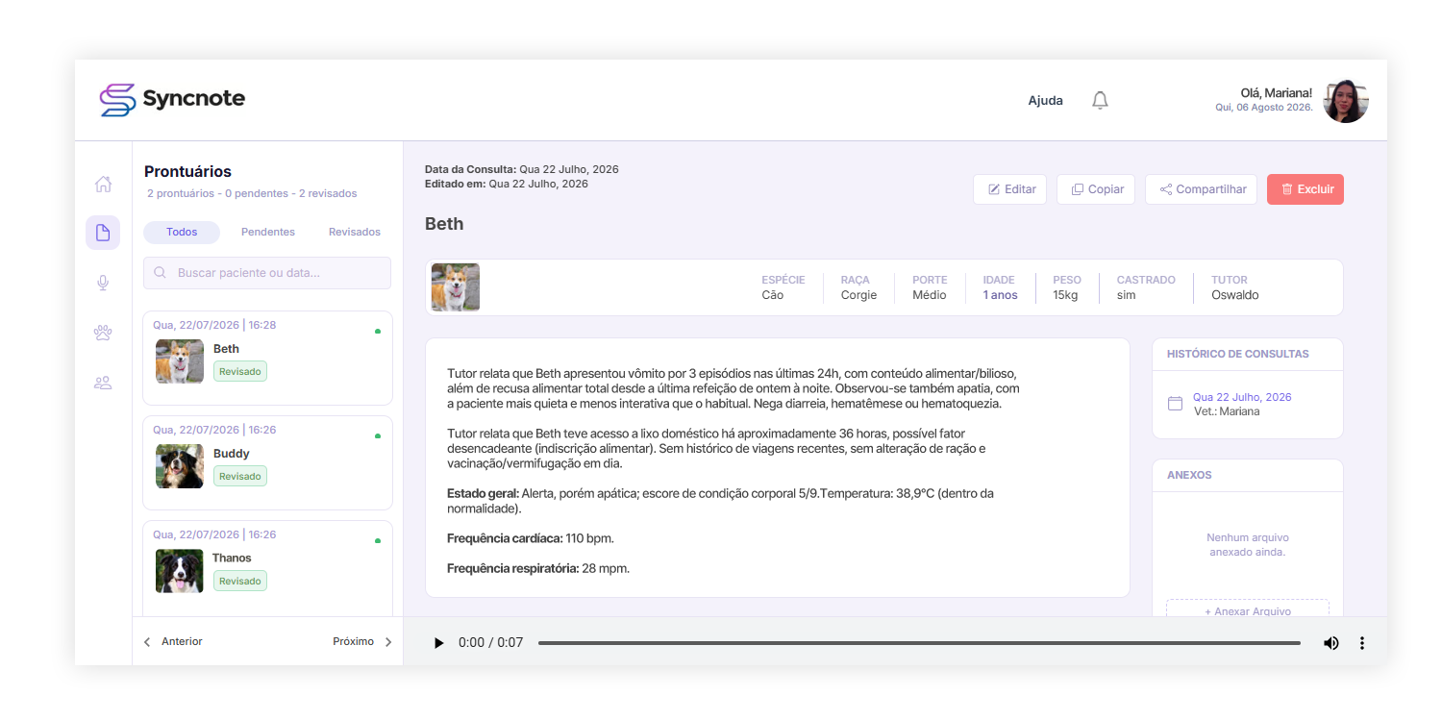Click Mariana's profile avatar
Image resolution: width=1442 pixels, height=720 pixels.
[1346, 101]
